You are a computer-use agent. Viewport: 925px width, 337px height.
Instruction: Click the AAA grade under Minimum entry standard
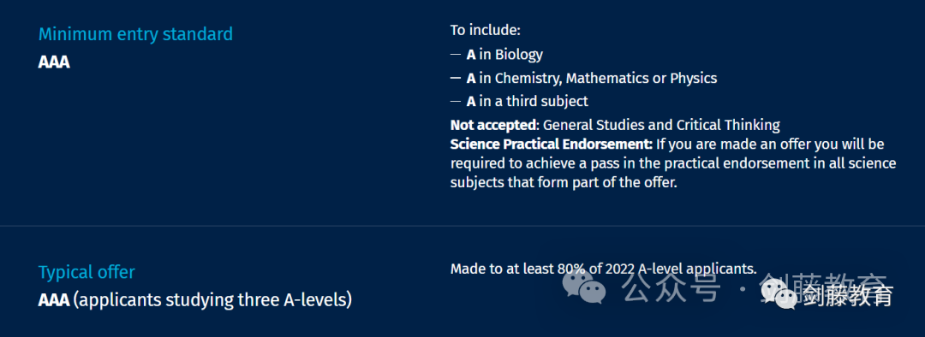[x=54, y=62]
